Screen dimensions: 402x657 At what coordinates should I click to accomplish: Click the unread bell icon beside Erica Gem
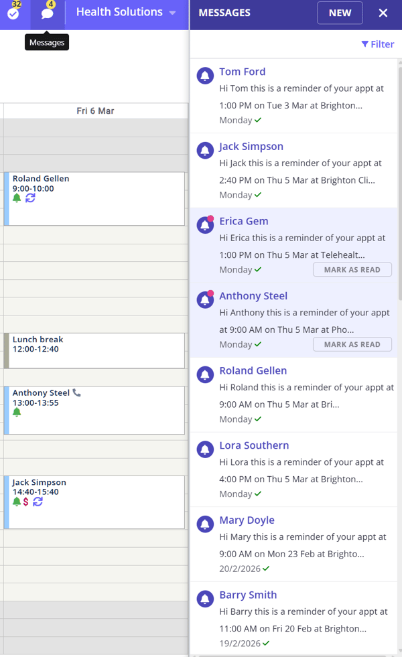(205, 225)
